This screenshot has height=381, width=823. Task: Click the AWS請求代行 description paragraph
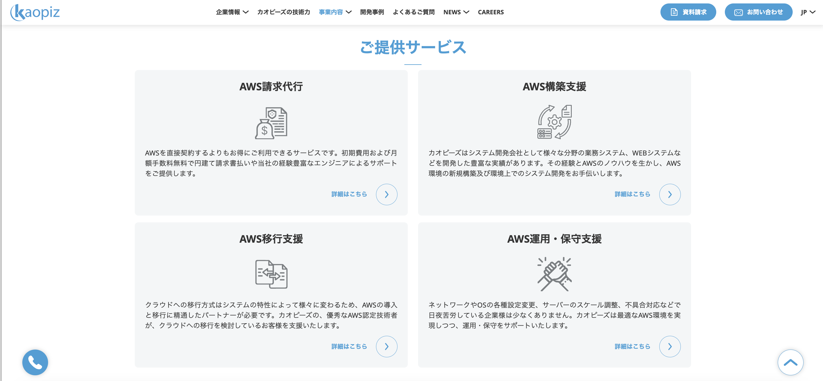point(271,163)
